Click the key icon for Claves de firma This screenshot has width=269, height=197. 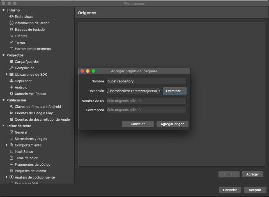(12, 107)
